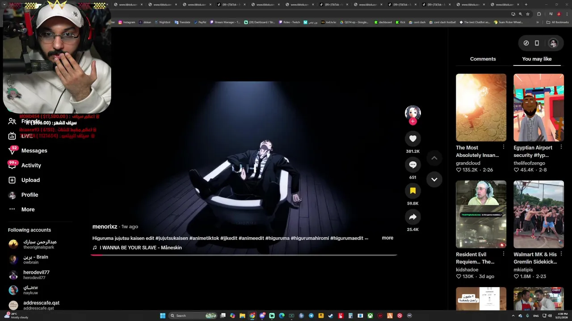The image size is (572, 321).
Task: Open Steam from the taskbar
Action: tap(331, 316)
